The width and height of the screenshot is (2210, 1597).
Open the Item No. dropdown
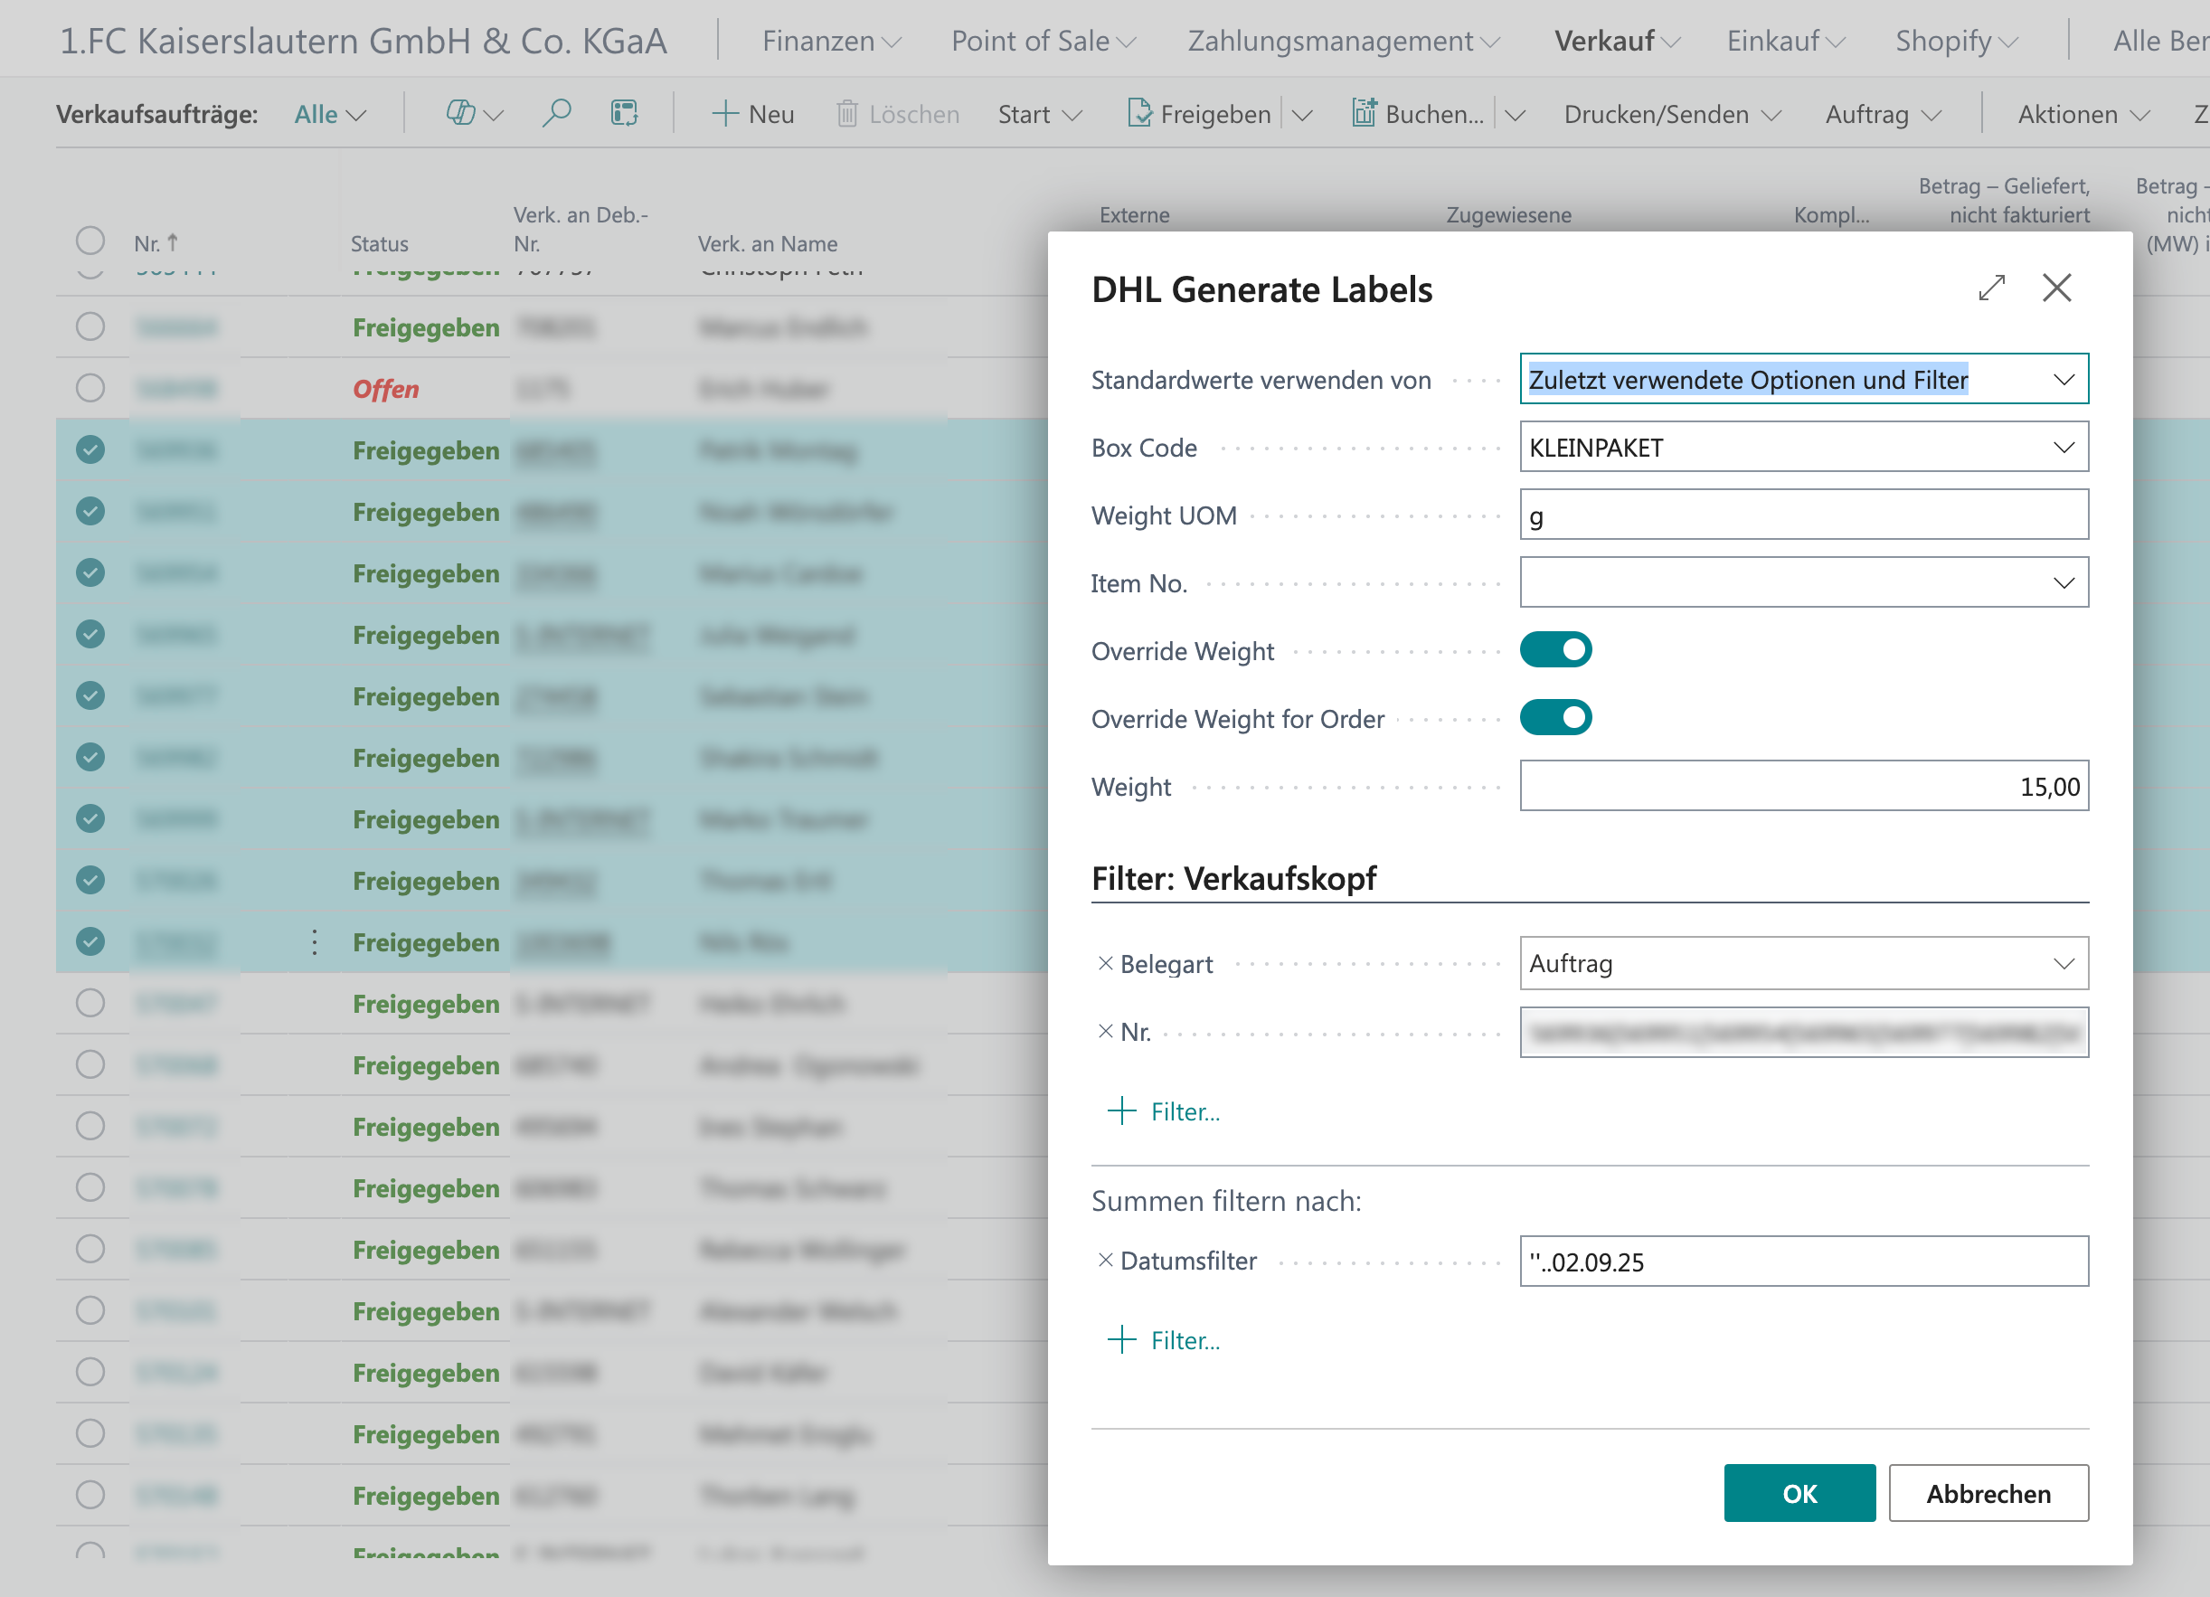(x=2063, y=582)
